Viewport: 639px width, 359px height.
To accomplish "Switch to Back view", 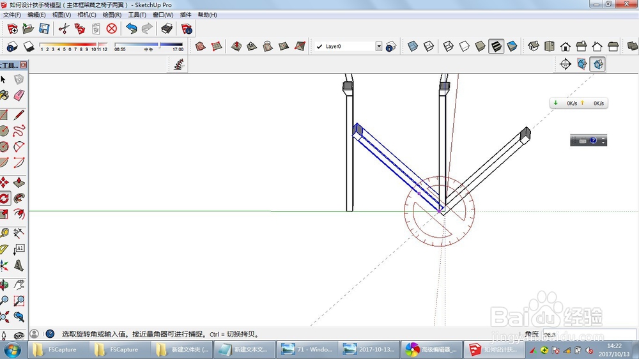I will (597, 47).
